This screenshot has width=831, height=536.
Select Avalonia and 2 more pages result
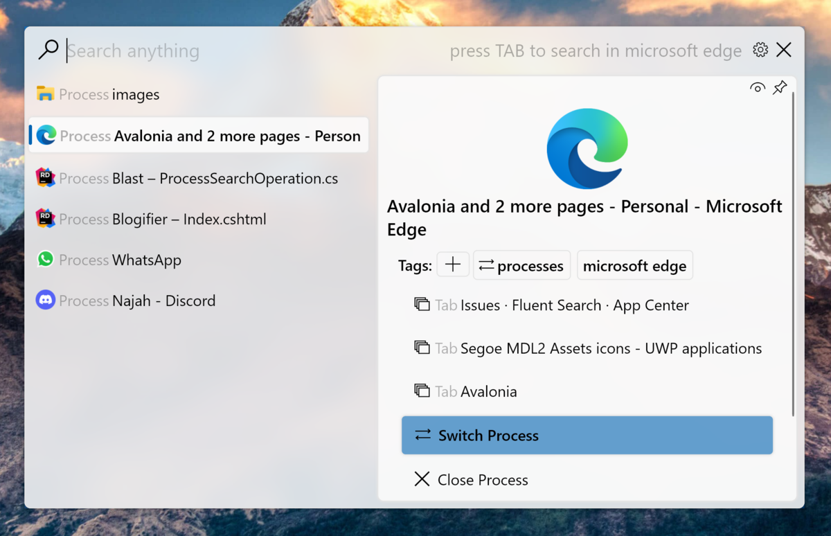(198, 135)
